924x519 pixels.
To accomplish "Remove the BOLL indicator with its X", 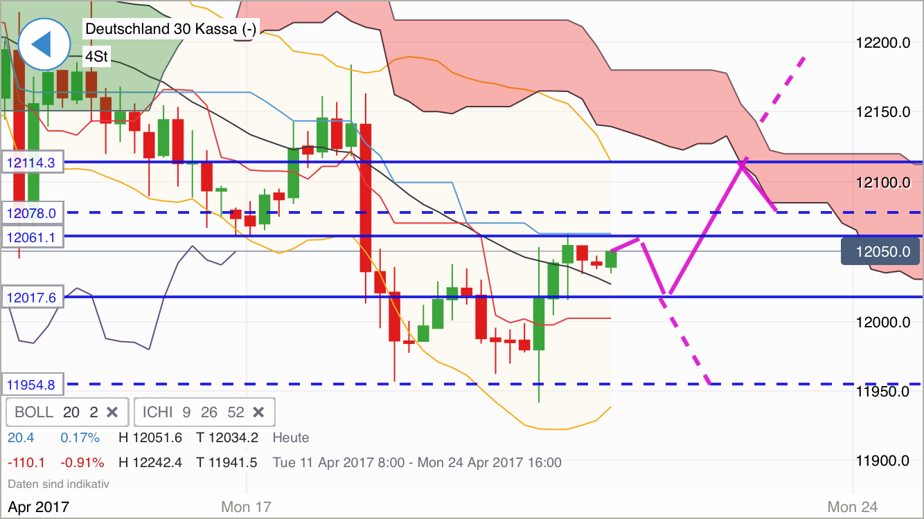I will pos(112,412).
